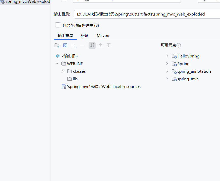Expand the spring_annotation available element
Image resolution: width=220 pixels, height=181 pixels.
pos(167,71)
